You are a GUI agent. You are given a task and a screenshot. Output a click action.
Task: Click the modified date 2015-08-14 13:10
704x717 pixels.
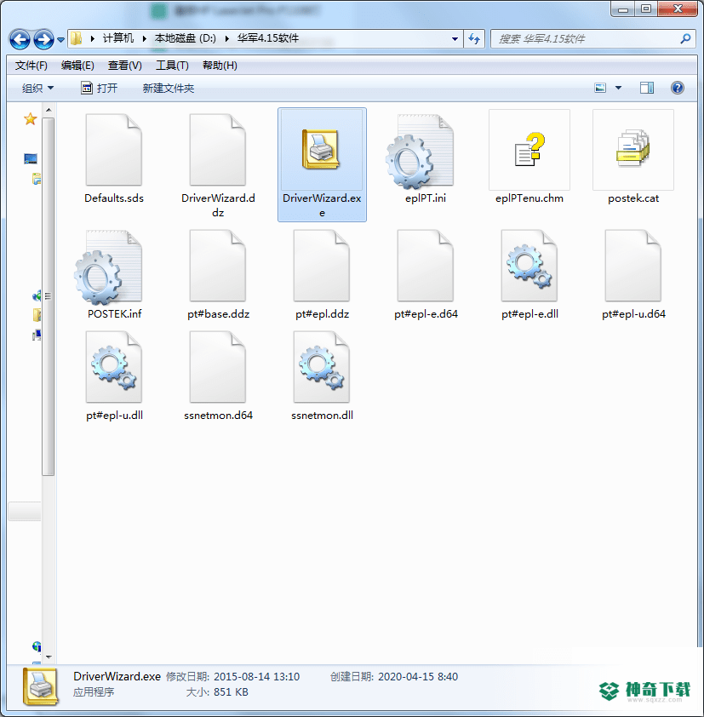click(x=257, y=676)
